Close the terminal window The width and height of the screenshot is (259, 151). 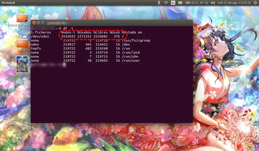[34, 23]
